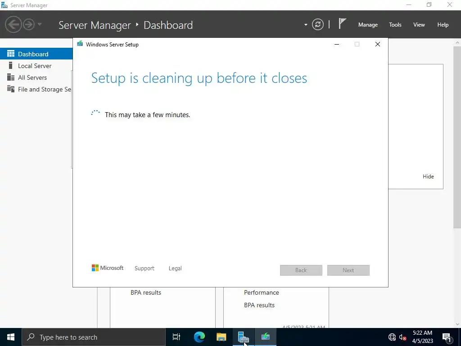Click the Next button in Setup

348,270
